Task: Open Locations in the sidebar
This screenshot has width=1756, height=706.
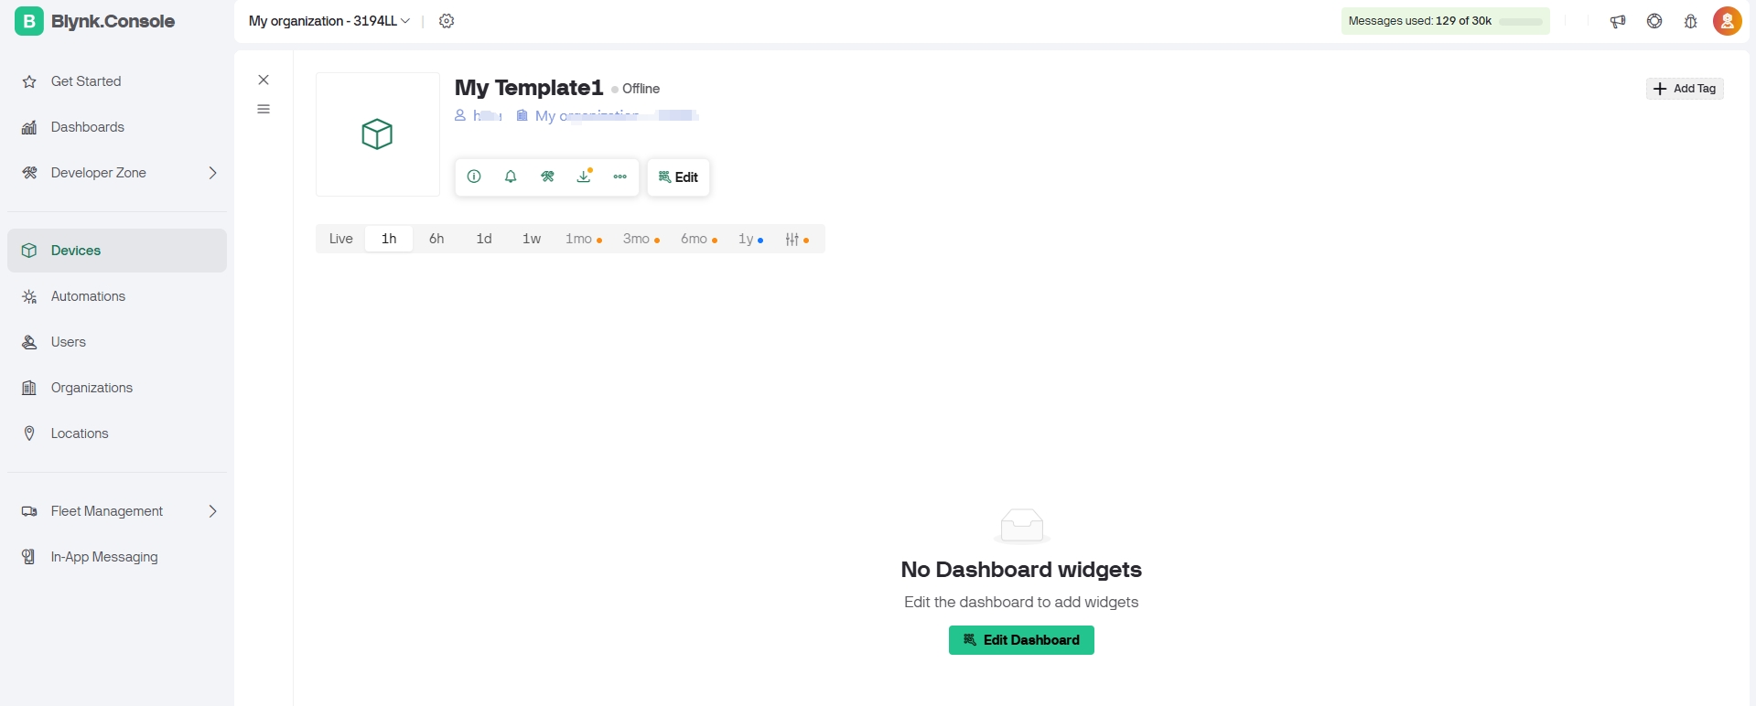Action: point(117,433)
